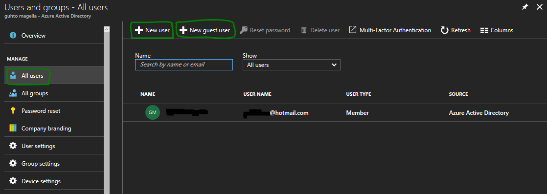This screenshot has width=547, height=194.
Task: Close the Users and groups blade
Action: click(x=539, y=7)
